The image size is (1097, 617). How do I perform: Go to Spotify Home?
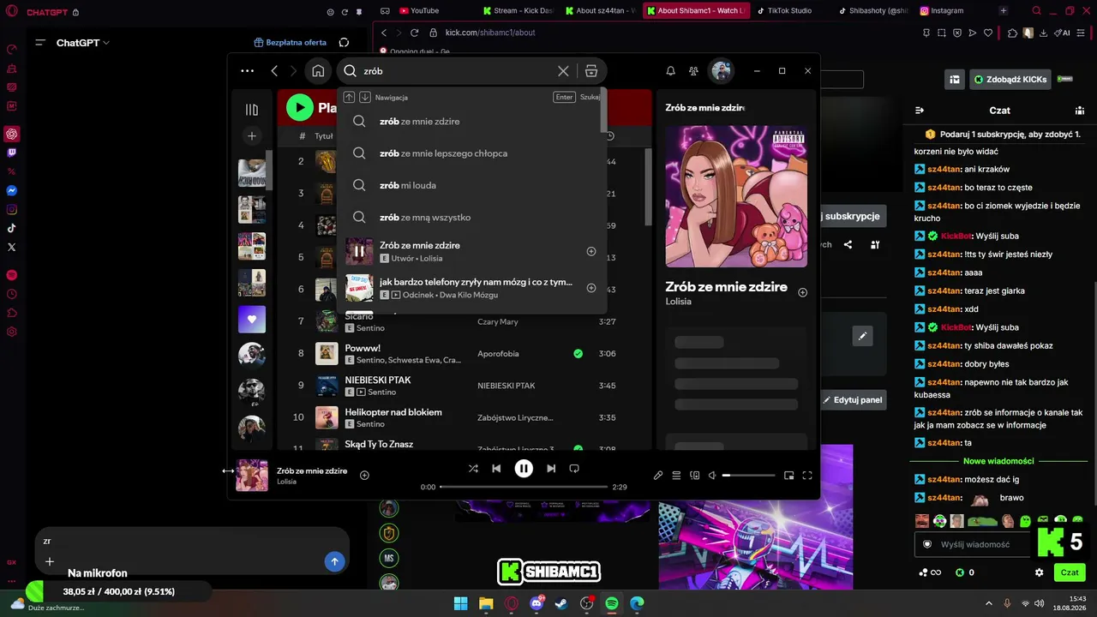(x=318, y=71)
